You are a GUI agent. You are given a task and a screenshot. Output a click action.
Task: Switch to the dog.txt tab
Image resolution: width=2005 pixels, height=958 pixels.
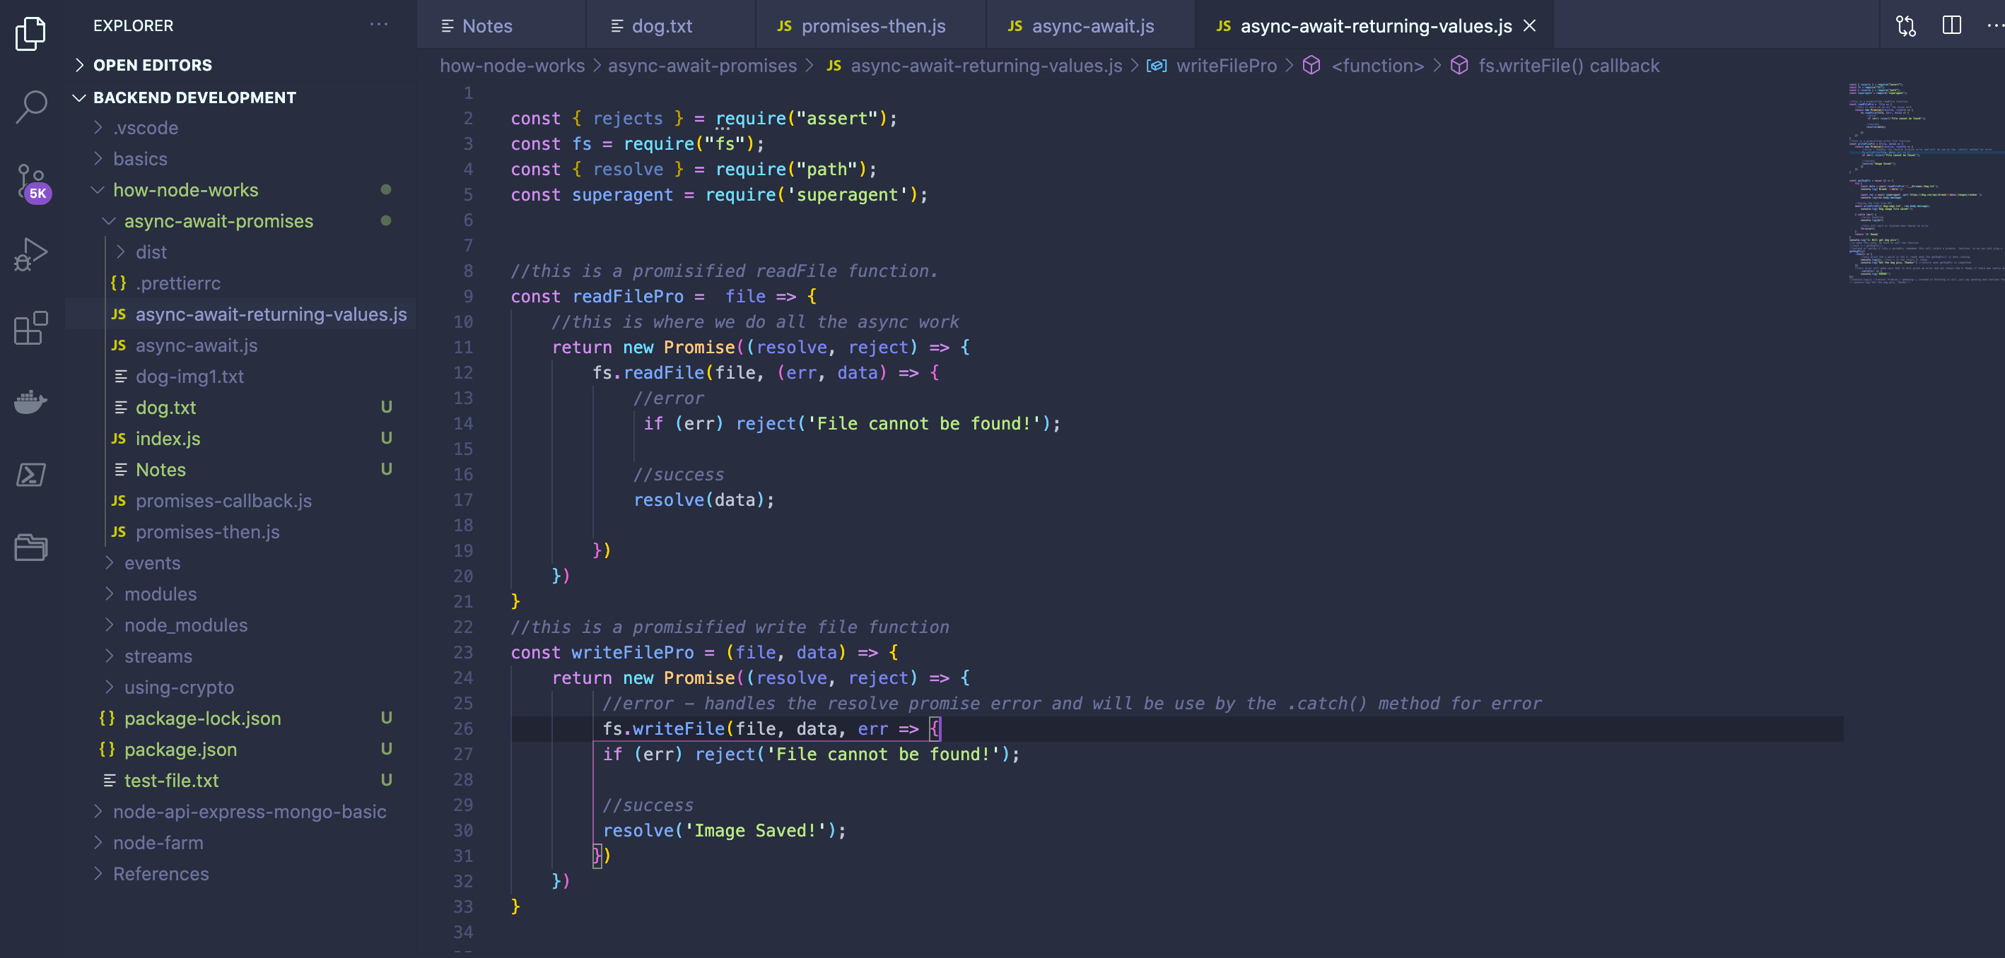point(662,25)
